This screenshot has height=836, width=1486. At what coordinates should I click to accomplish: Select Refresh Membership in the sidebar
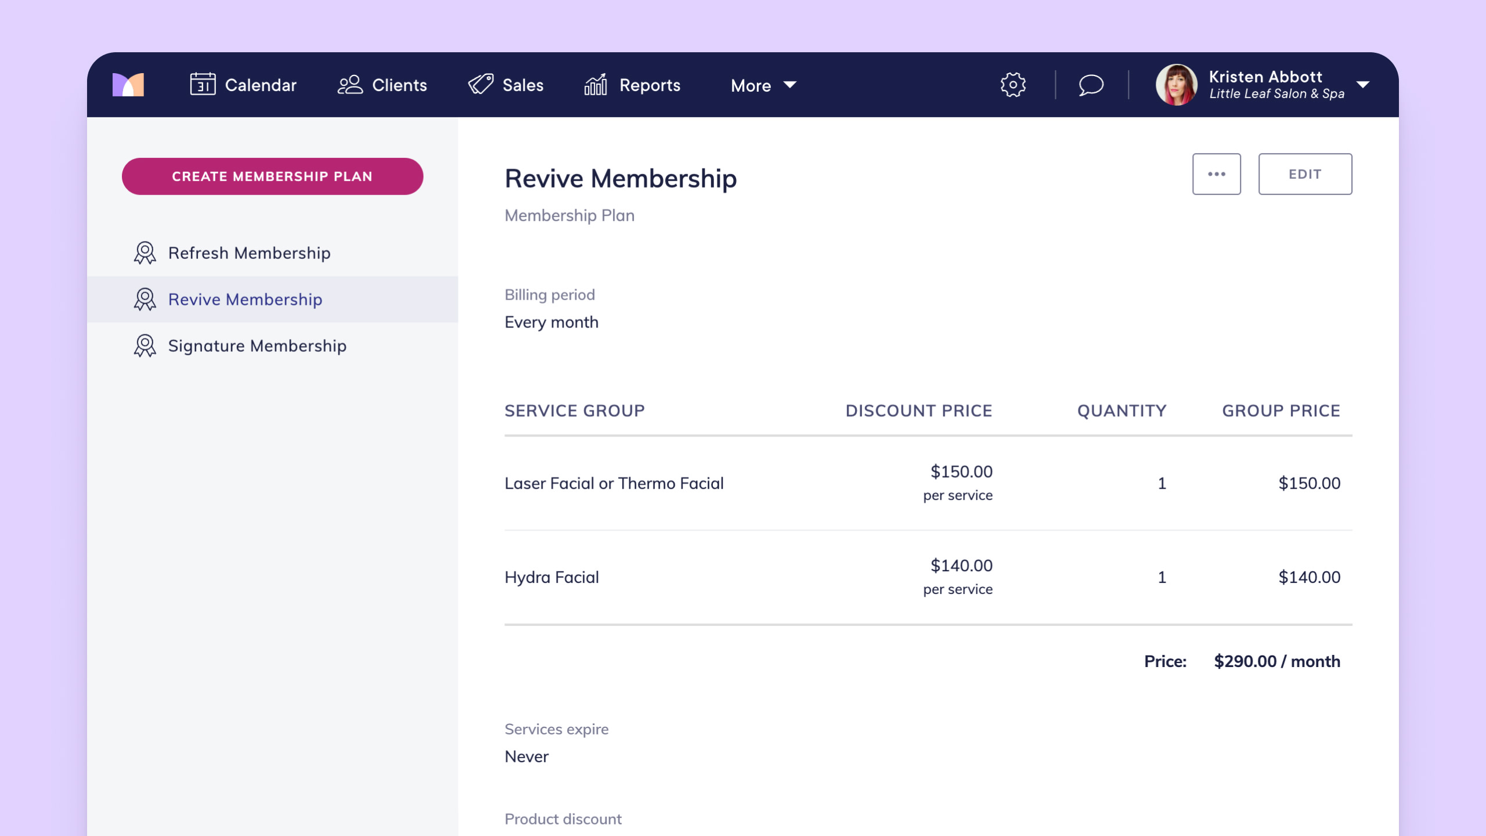249,253
